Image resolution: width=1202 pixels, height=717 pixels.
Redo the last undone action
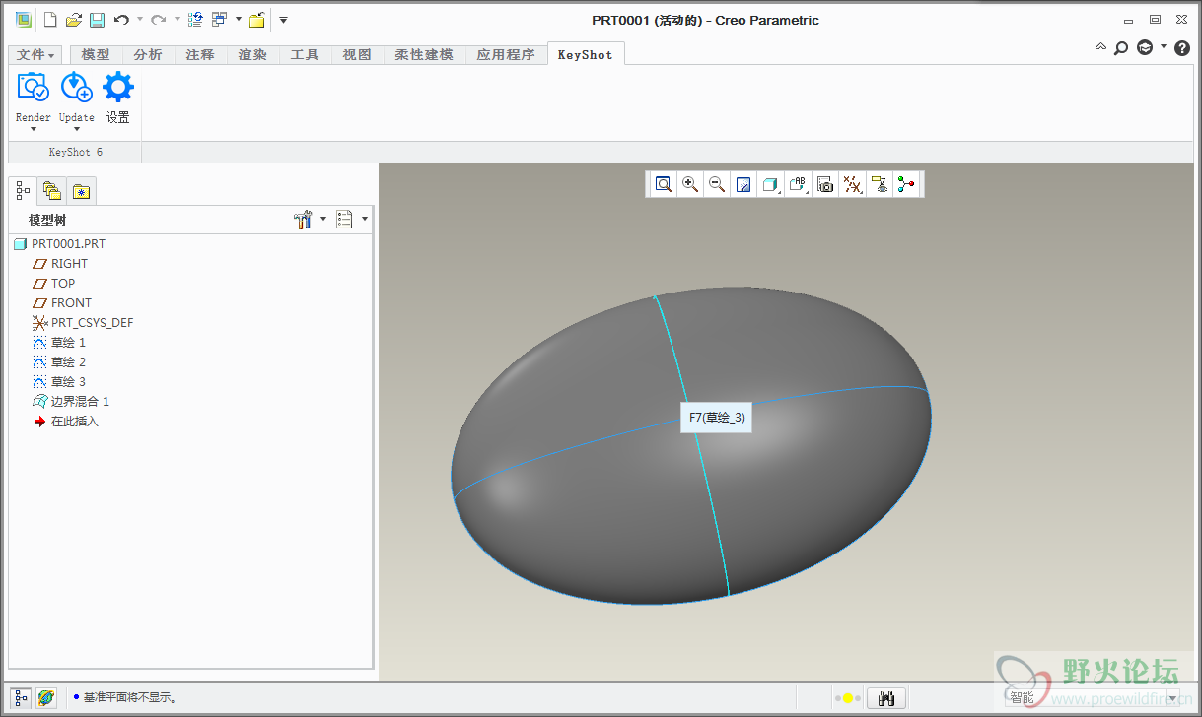(x=158, y=20)
